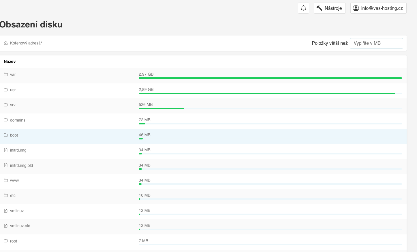The width and height of the screenshot is (417, 252).
Task: Click the Název column header
Action: tap(10, 61)
